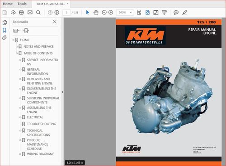The width and height of the screenshot is (226, 166).
Task: Expand the SERVICE-INFORMATIONS bookmark
Action: tap(20, 60)
